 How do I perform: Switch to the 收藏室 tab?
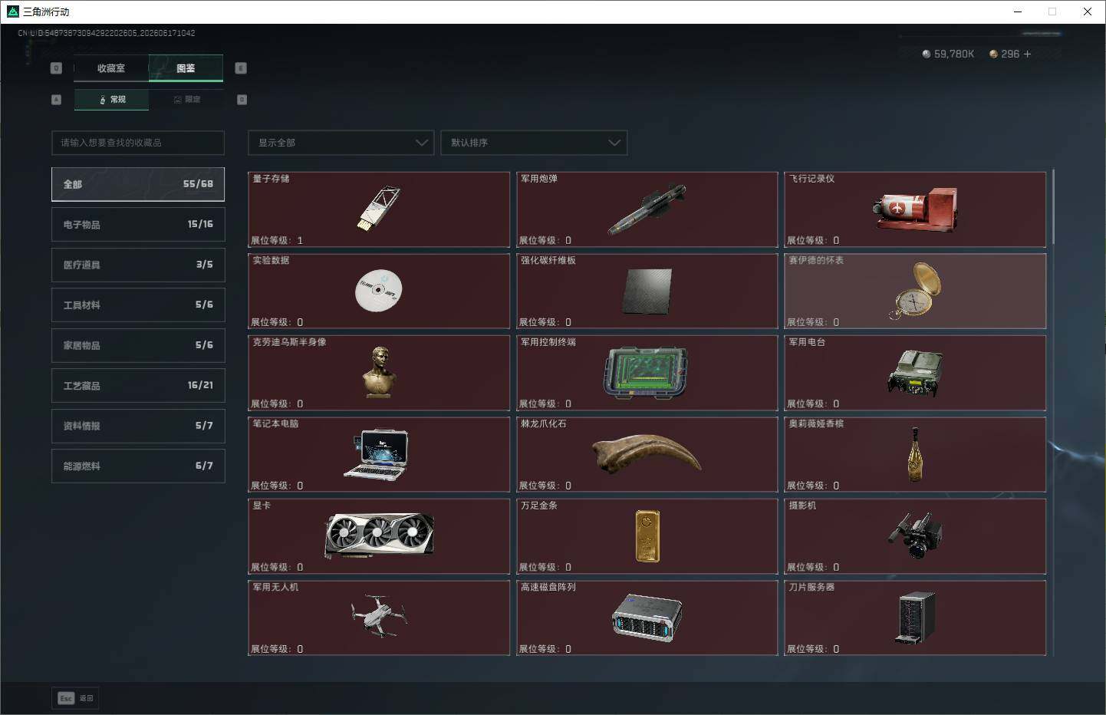click(x=111, y=68)
